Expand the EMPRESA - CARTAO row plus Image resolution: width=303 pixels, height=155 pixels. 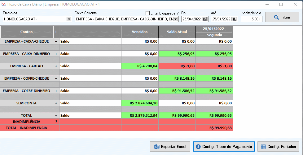pyautogui.click(x=56, y=66)
